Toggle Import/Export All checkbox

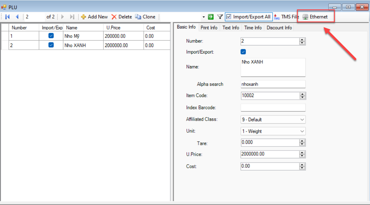229,17
